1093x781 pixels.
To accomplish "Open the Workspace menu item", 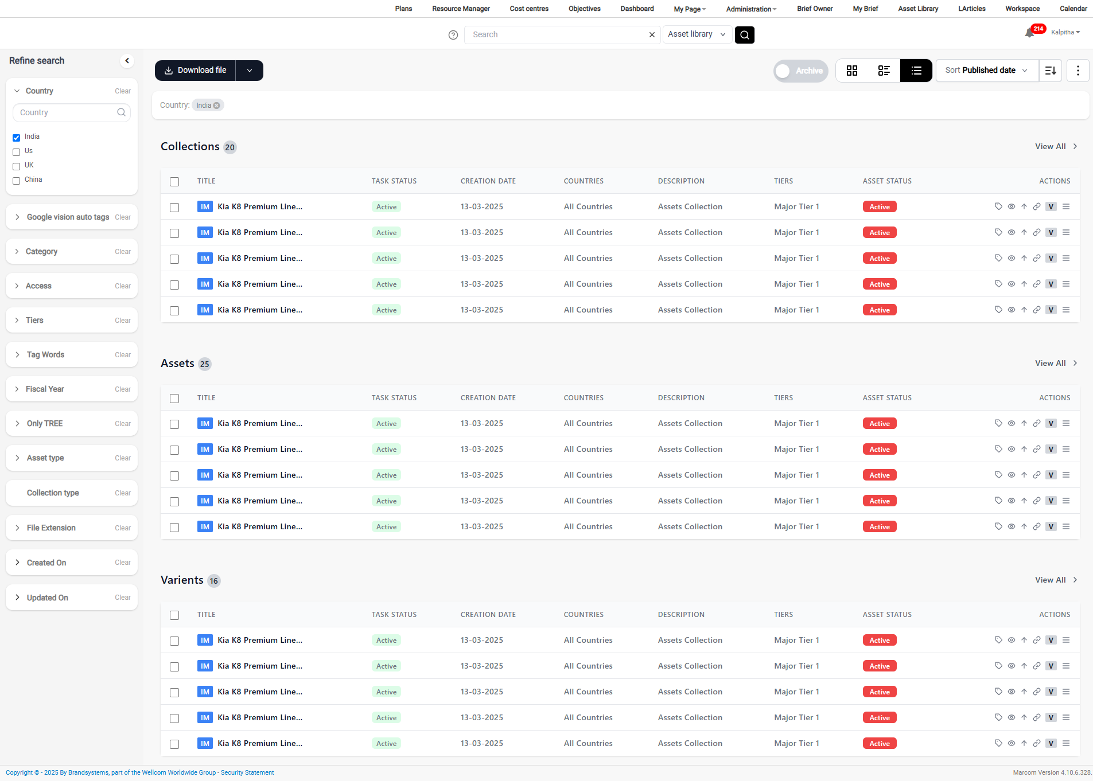I will (1022, 9).
